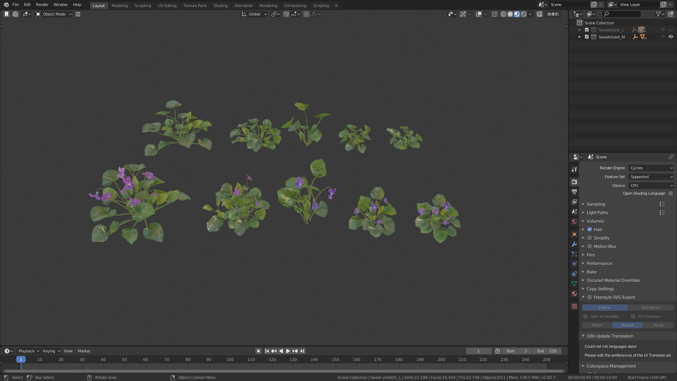The image size is (677, 381).
Task: Open the Render Engine dropdown
Action: pos(651,168)
